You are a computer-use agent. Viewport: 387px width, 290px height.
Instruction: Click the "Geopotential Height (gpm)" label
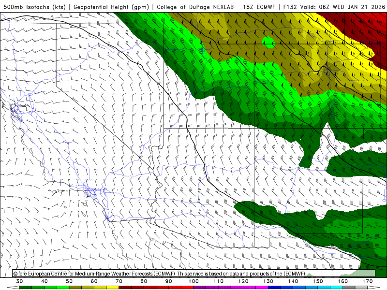pos(111,7)
